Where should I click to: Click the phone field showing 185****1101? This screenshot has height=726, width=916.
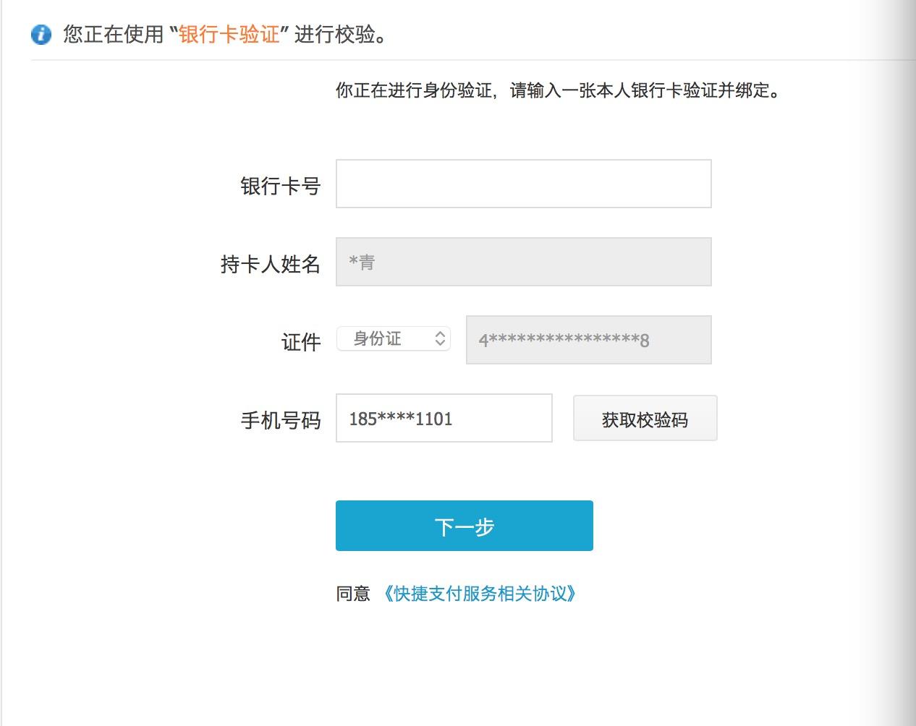[444, 418]
